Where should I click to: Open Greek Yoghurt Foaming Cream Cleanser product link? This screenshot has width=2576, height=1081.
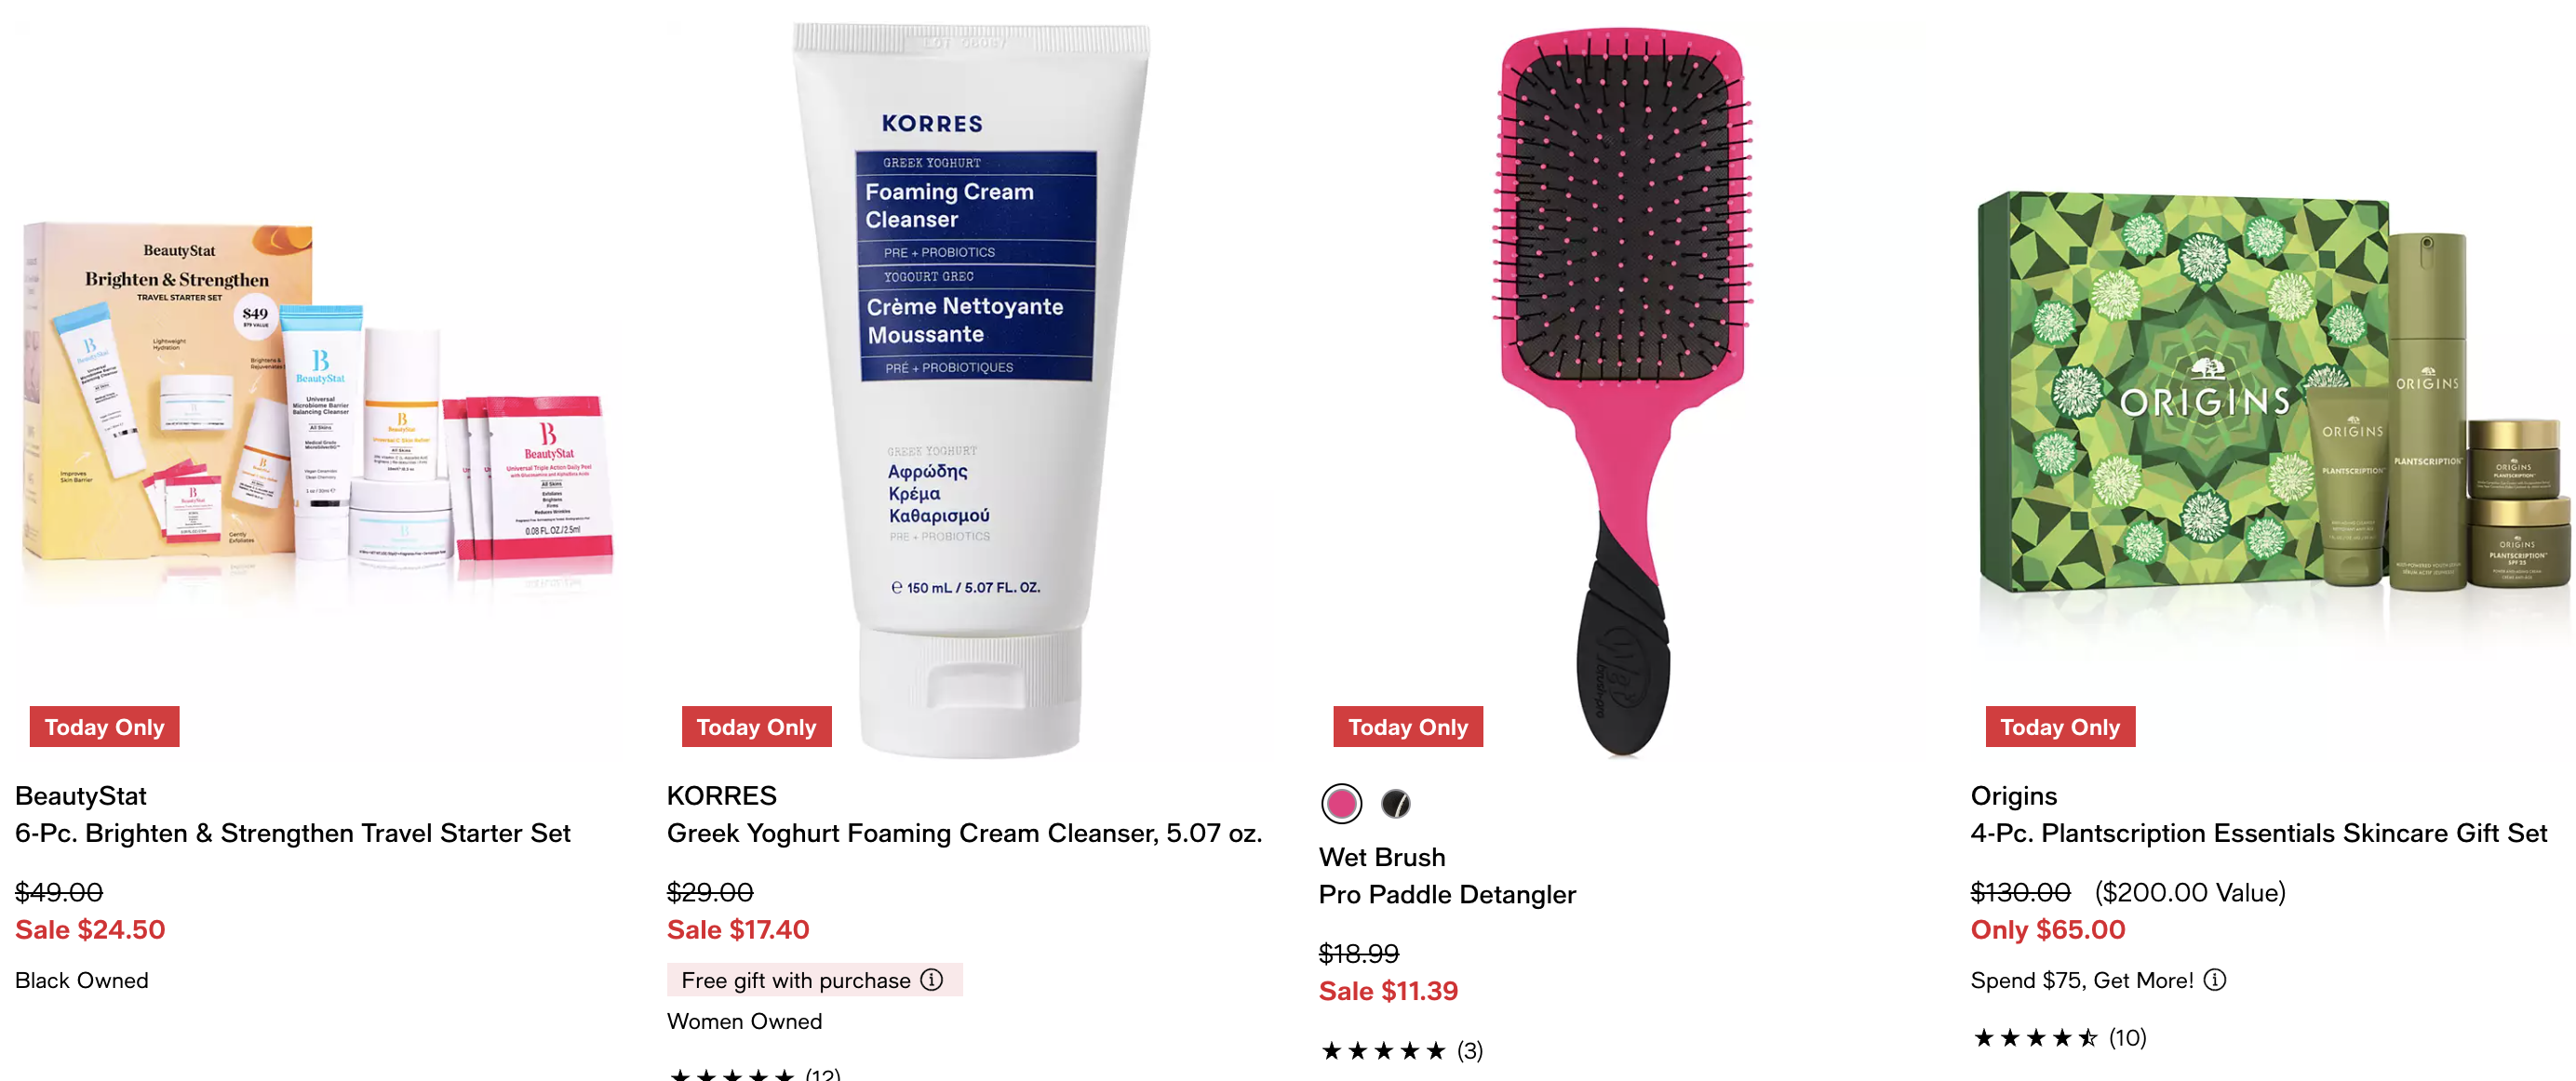964,833
